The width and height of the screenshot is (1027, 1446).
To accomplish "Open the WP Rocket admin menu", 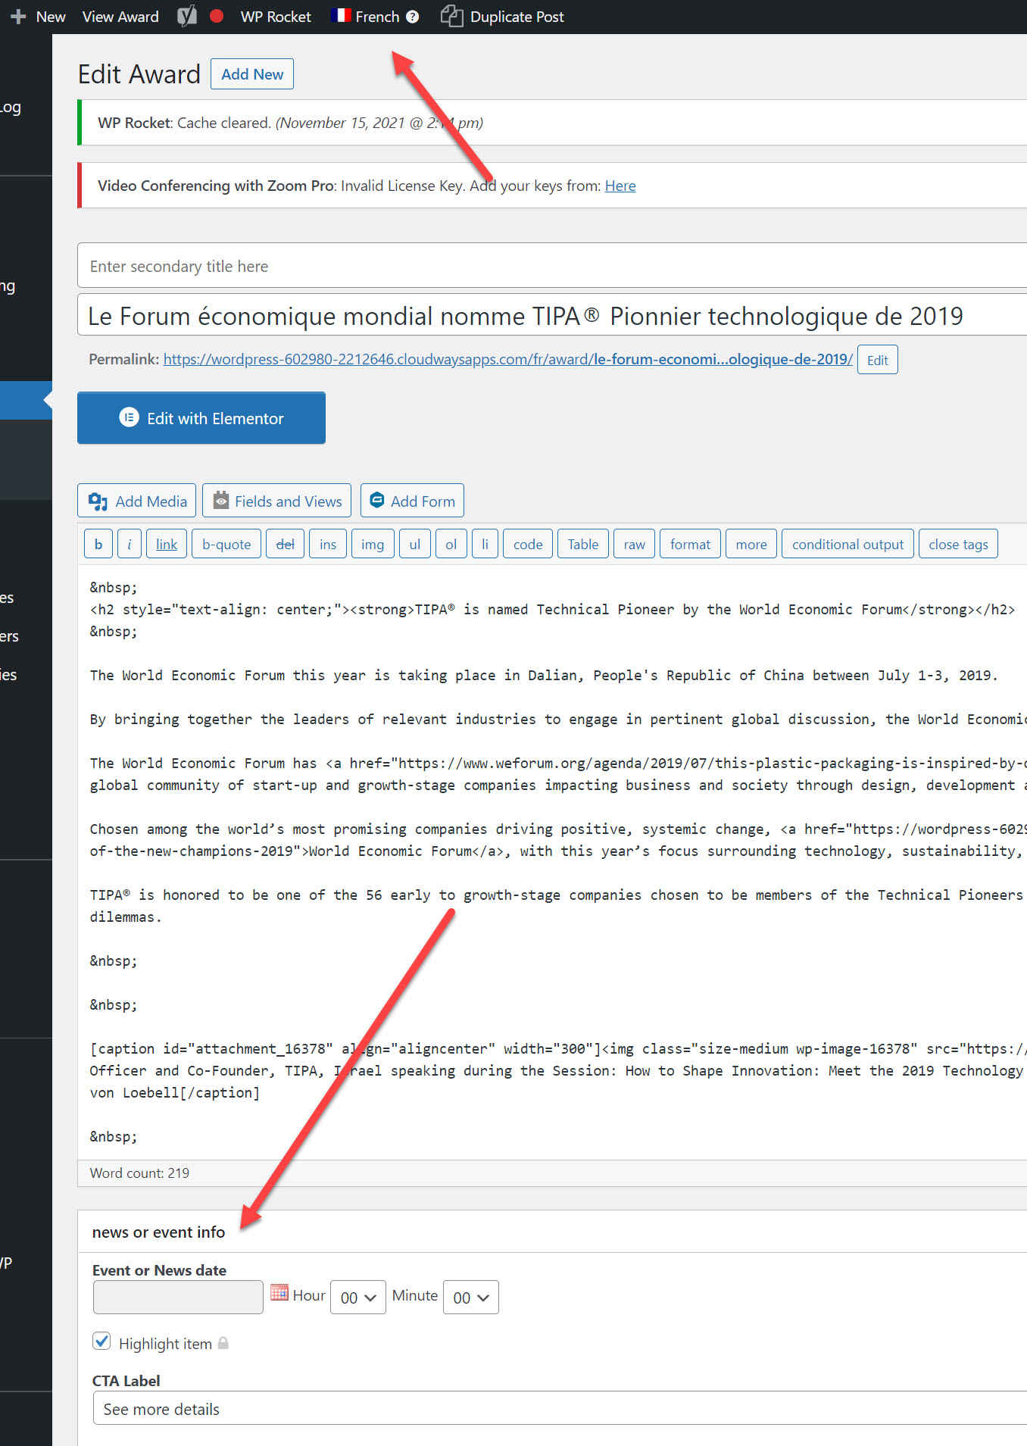I will 276,17.
